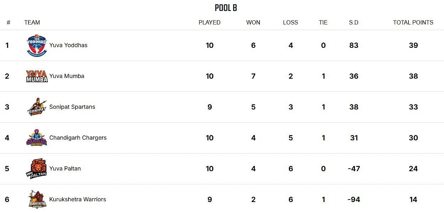This screenshot has height=213, width=444.
Task: Click the Chandigarh Chargers team logo
Action: pos(37,138)
